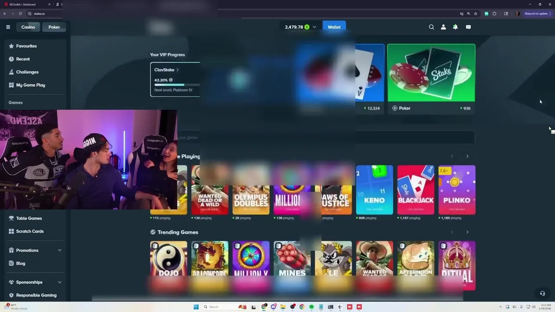The height and width of the screenshot is (312, 555).
Task: Open the hamburger sidebar menu
Action: click(8, 27)
